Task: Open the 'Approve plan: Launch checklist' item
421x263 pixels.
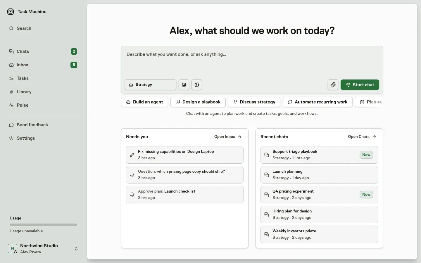Action: tap(185, 195)
